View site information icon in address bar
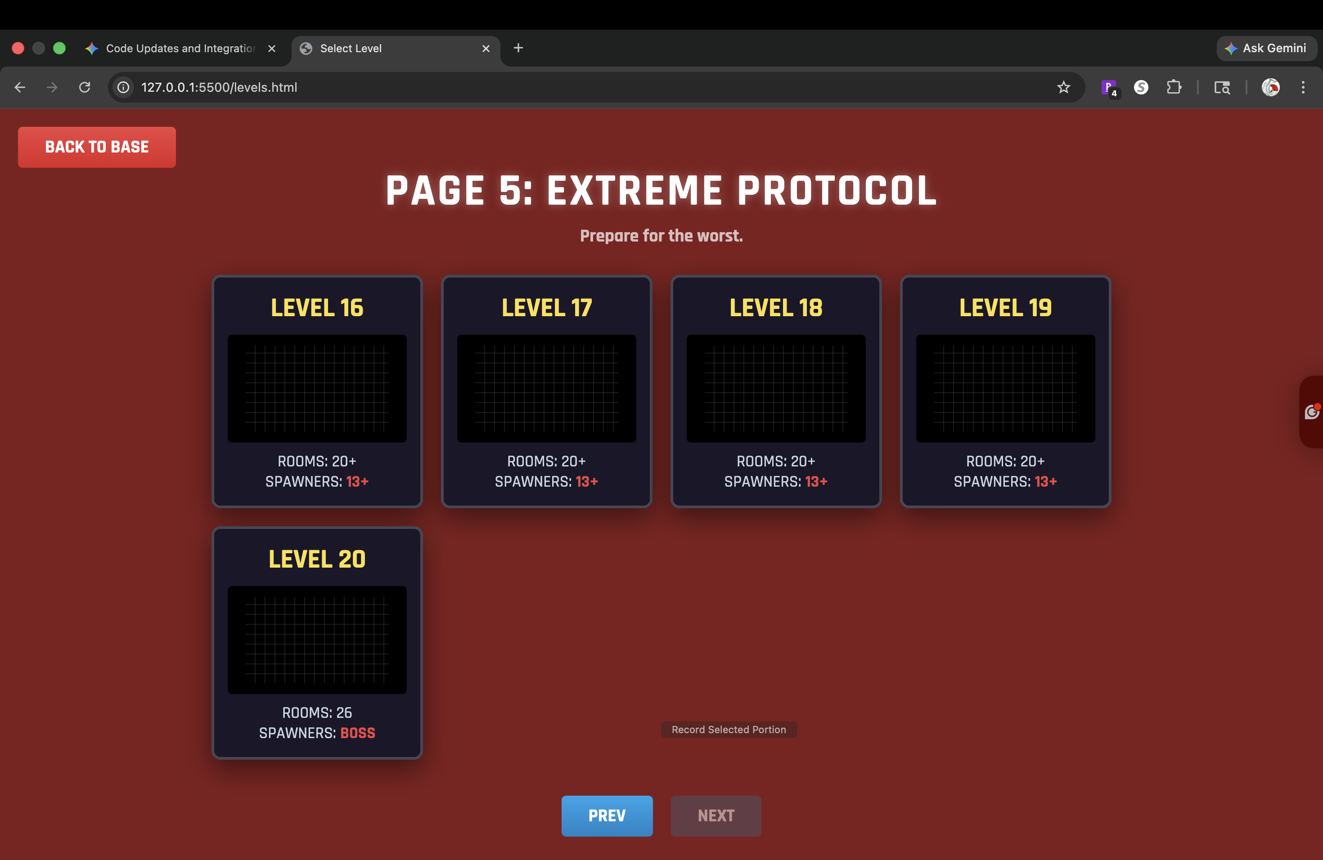The height and width of the screenshot is (860, 1323). click(x=123, y=87)
